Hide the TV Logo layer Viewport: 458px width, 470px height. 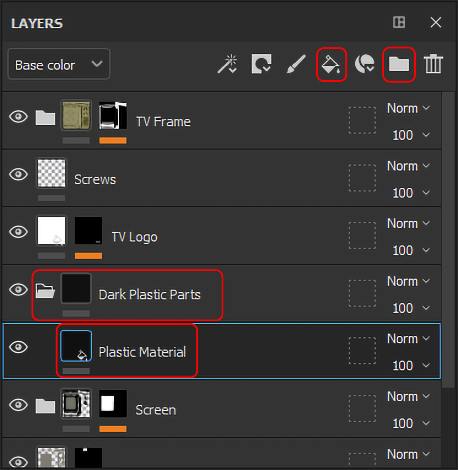(19, 232)
